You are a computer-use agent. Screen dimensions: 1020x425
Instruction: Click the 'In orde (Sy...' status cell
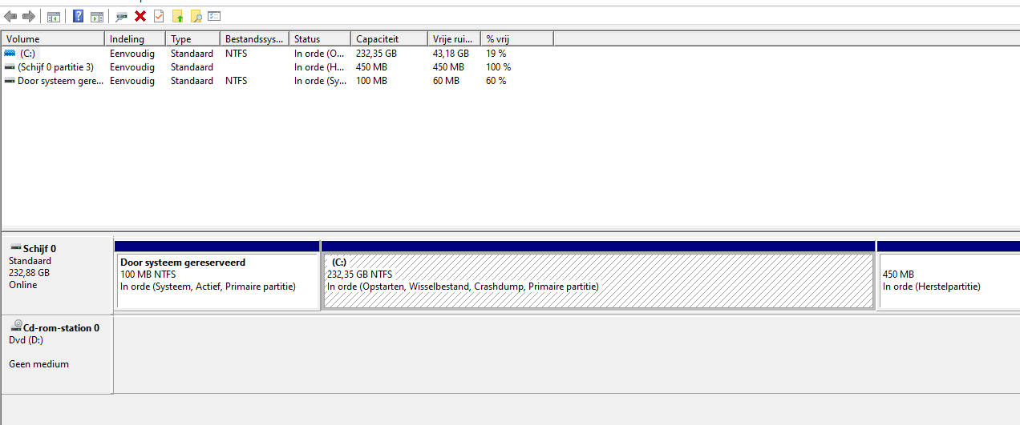tap(320, 81)
